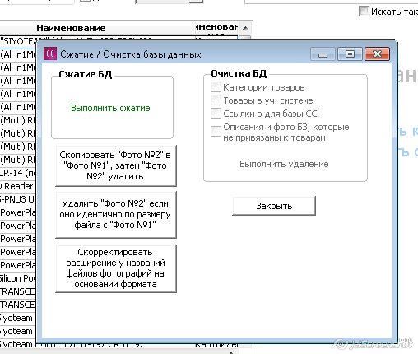Enable Ссылки в для базы СС checkbox
The image size is (418, 354).
(216, 114)
